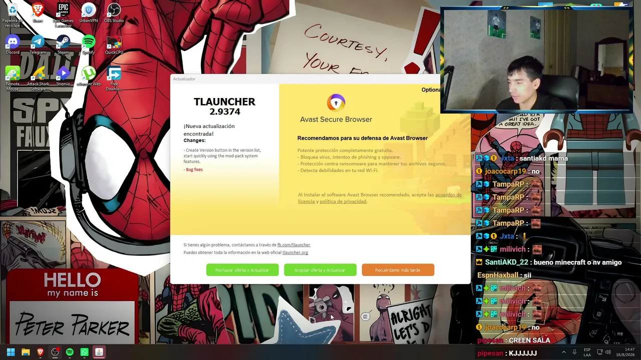Viewport: 641px width, 360px height.
Task: Switch the ESP LAA keyboard language indicator
Action: click(587, 352)
